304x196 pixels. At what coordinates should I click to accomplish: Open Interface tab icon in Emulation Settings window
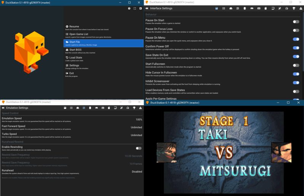tap(65, 108)
